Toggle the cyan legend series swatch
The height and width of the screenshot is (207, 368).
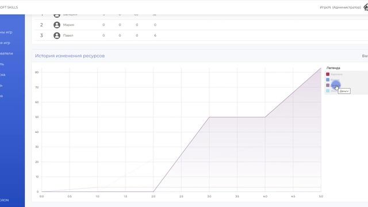pyautogui.click(x=328, y=91)
